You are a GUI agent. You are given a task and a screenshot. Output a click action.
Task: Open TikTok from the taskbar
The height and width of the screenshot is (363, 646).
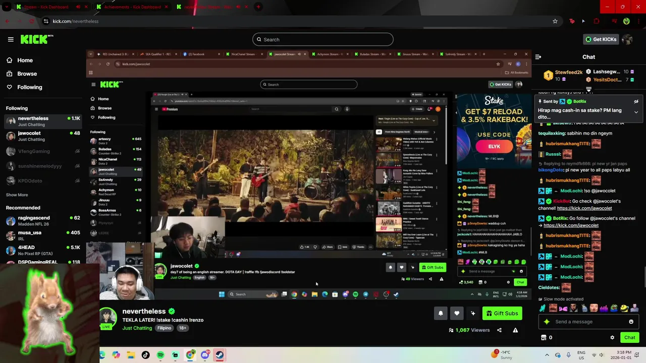146,355
